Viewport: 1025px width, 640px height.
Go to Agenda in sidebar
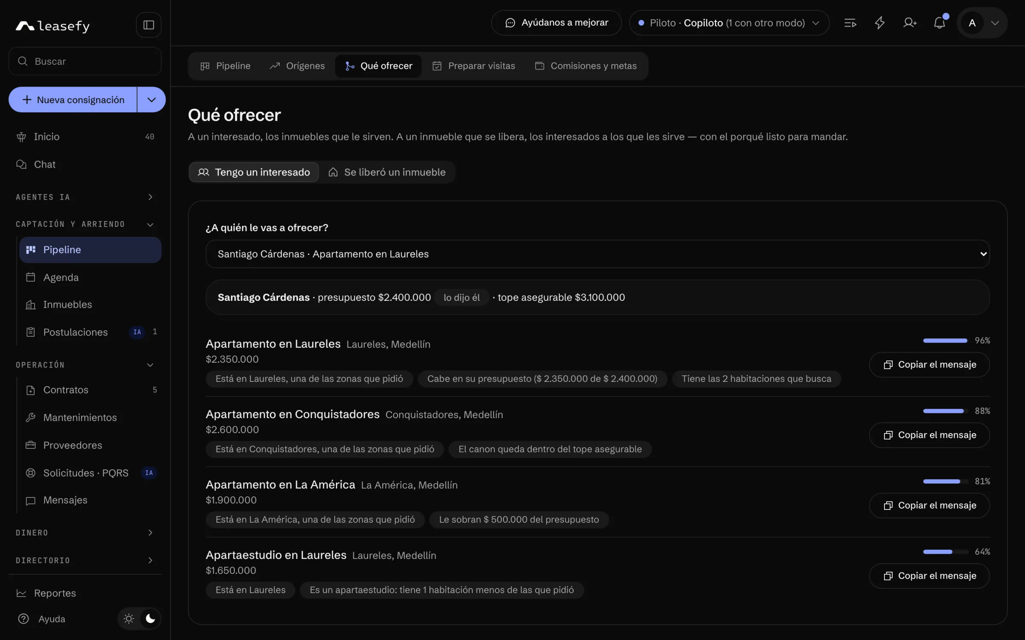point(90,277)
